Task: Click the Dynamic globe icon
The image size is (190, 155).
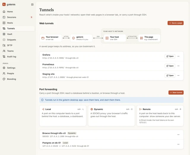Action: (x=92, y=109)
